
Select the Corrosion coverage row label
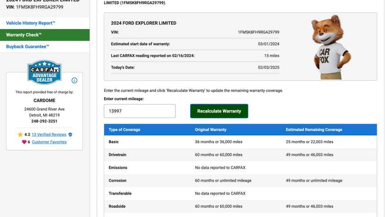click(117, 181)
